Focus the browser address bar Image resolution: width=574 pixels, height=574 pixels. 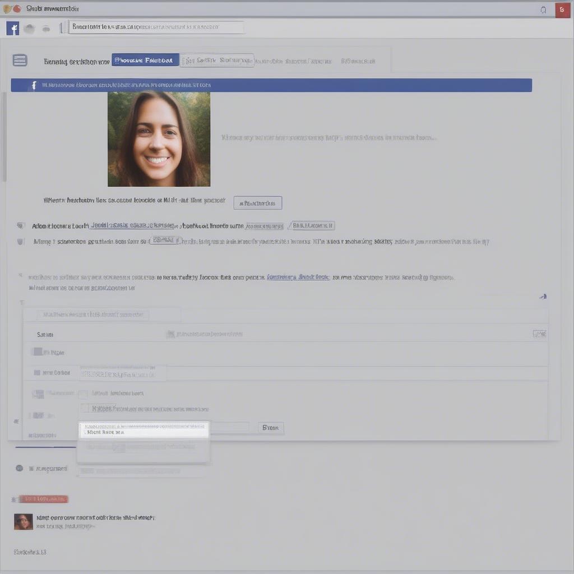tap(156, 27)
